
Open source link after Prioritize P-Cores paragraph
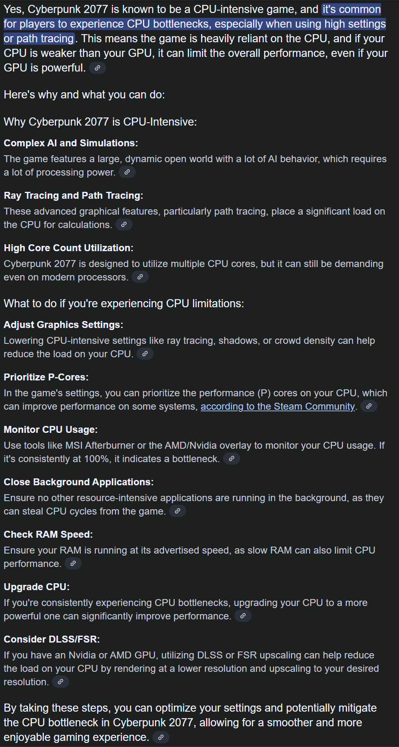point(369,406)
